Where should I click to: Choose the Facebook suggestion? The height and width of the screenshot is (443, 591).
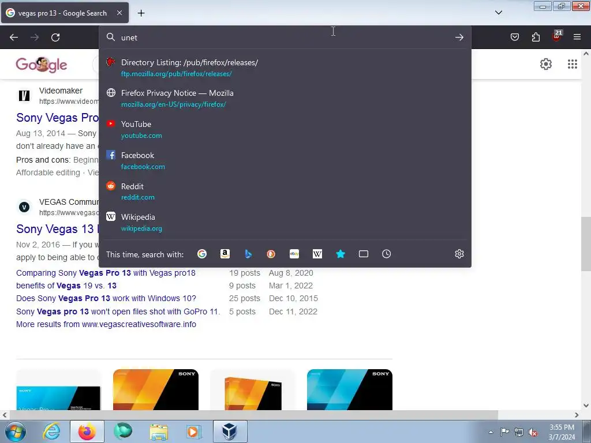coord(285,160)
